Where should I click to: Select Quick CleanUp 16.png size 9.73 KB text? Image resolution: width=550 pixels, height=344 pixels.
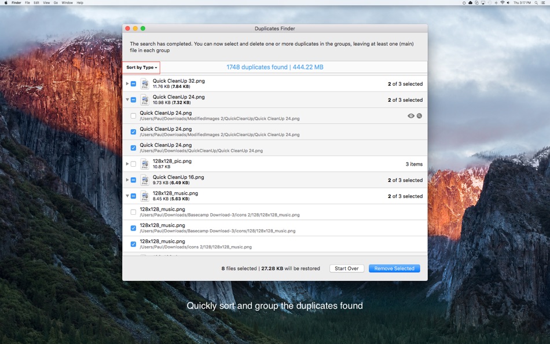pyautogui.click(x=160, y=183)
